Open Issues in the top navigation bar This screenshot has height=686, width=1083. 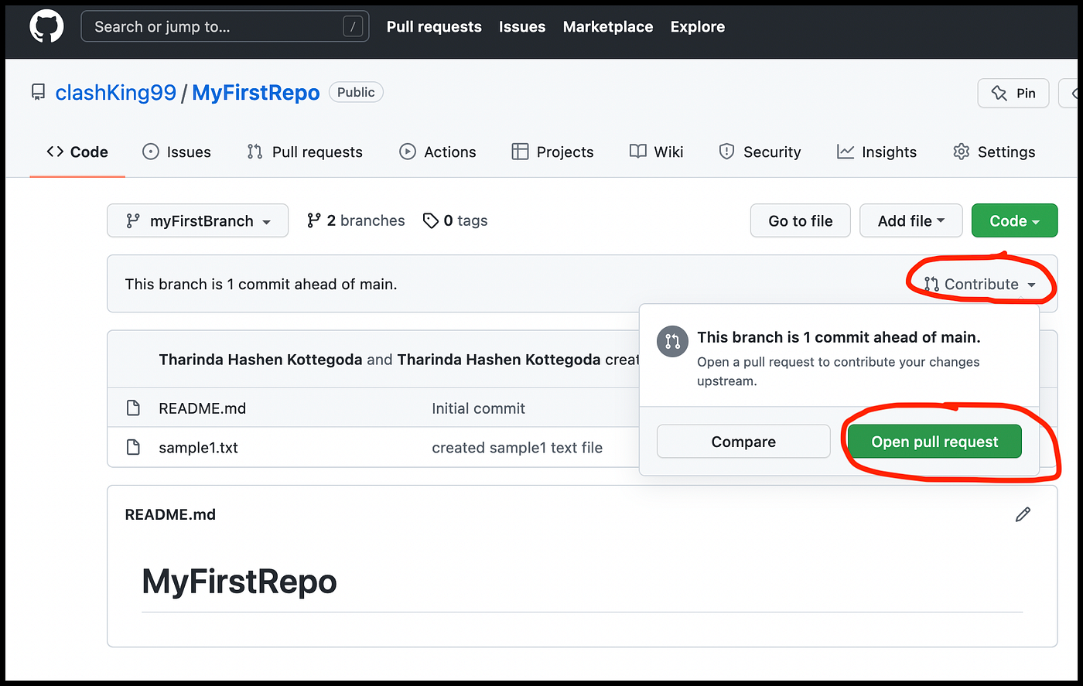(522, 26)
